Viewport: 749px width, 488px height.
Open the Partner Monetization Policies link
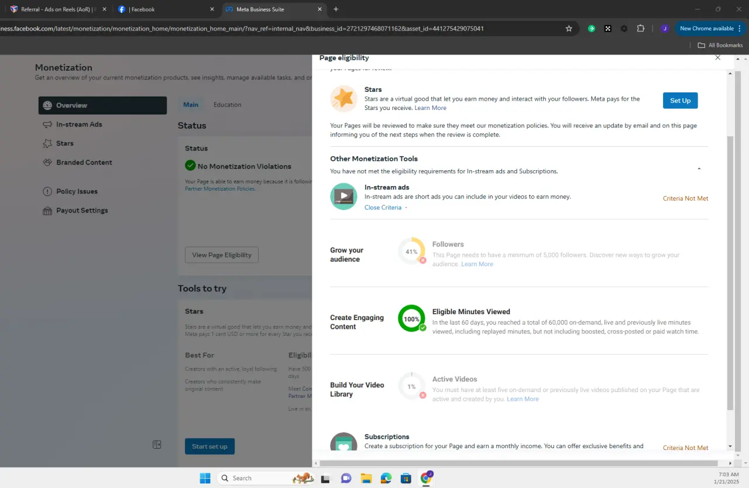tap(220, 189)
